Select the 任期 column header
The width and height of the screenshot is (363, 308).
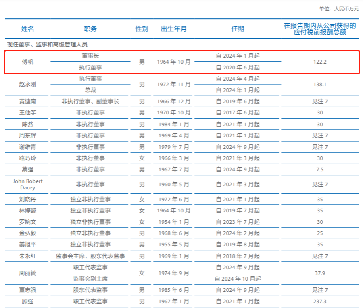coord(238,29)
